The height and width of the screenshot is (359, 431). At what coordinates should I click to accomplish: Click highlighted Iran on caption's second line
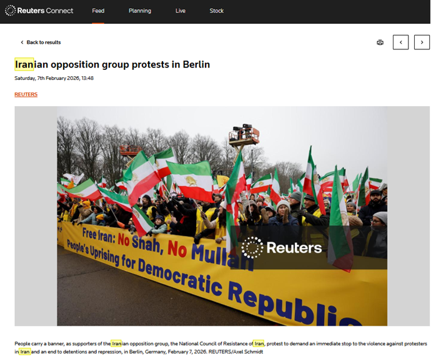(x=25, y=352)
